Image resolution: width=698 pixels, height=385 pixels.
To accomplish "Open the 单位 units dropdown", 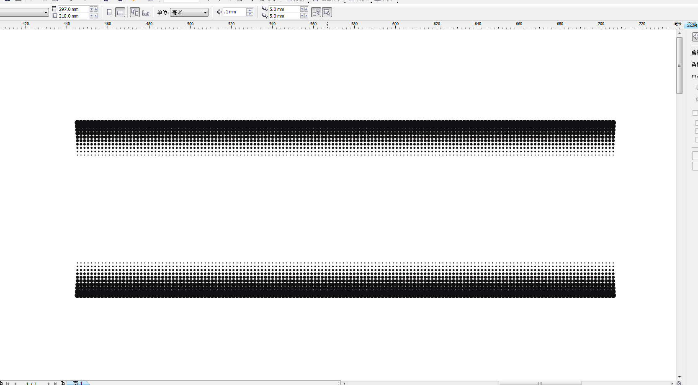I will (189, 12).
